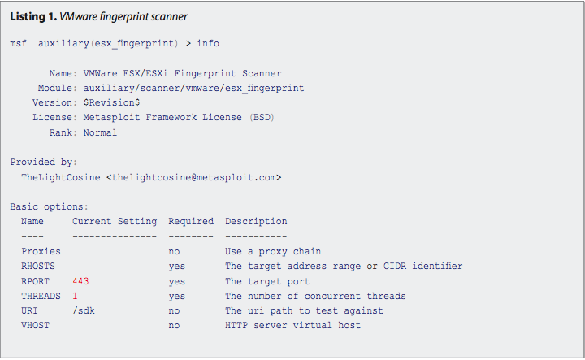Click the "Required" column header
This screenshot has width=585, height=360.
[x=191, y=221]
